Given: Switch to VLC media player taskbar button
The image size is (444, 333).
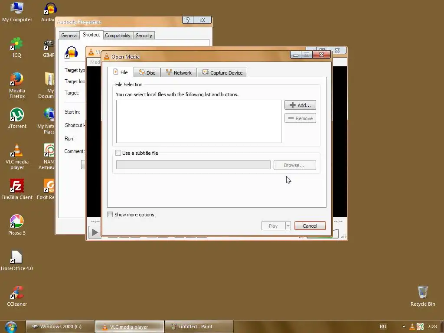Looking at the screenshot, I should 129,326.
